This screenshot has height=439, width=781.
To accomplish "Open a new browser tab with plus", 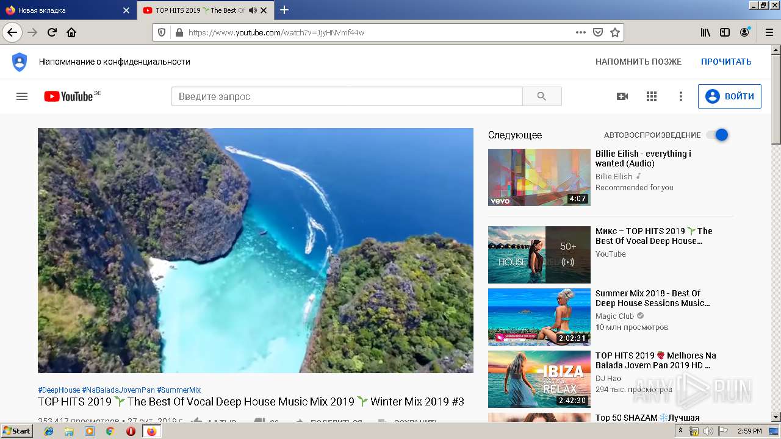I will point(284,10).
